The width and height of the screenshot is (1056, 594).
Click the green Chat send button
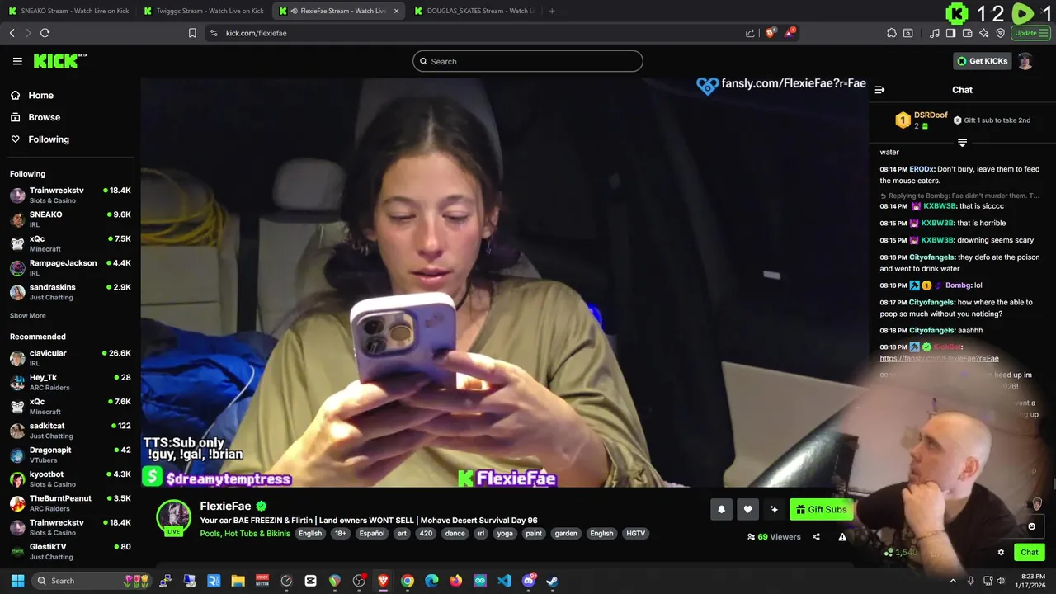click(1029, 552)
